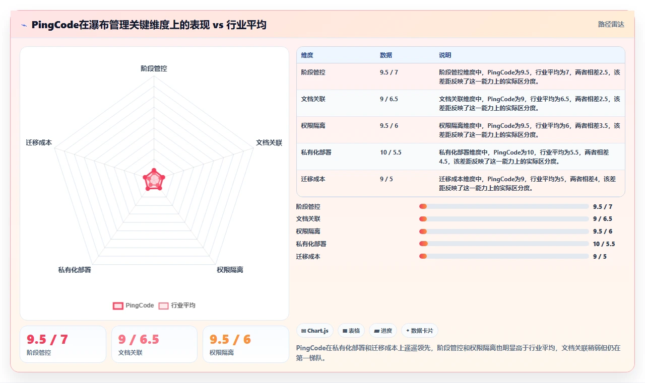The image size is (645, 383).
Task: Click the 数据 column header
Action: point(386,55)
